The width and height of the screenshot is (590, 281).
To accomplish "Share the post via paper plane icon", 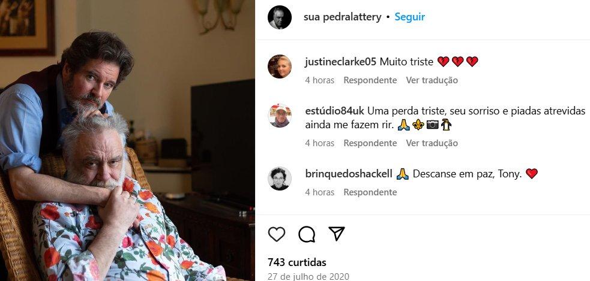I will tap(336, 234).
